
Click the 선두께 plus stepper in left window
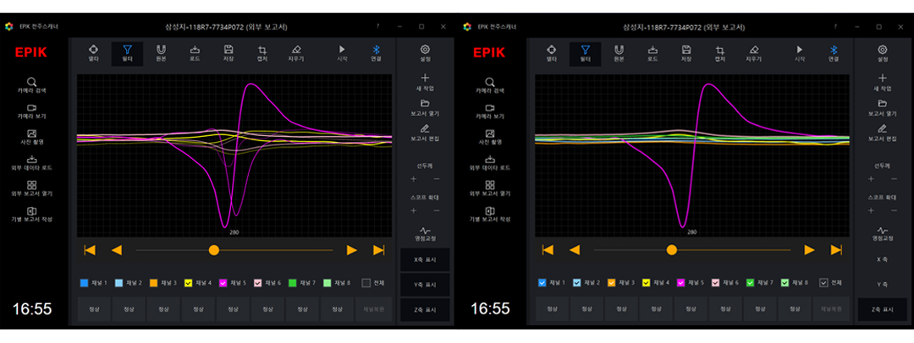(x=414, y=179)
